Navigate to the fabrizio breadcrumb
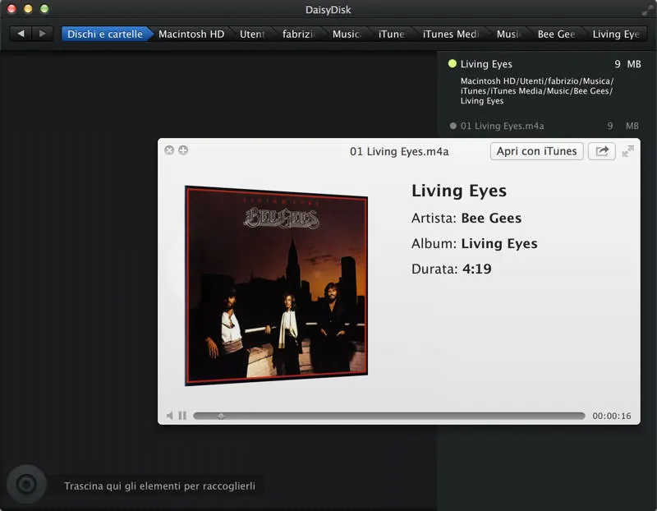This screenshot has height=511, width=657. (298, 34)
